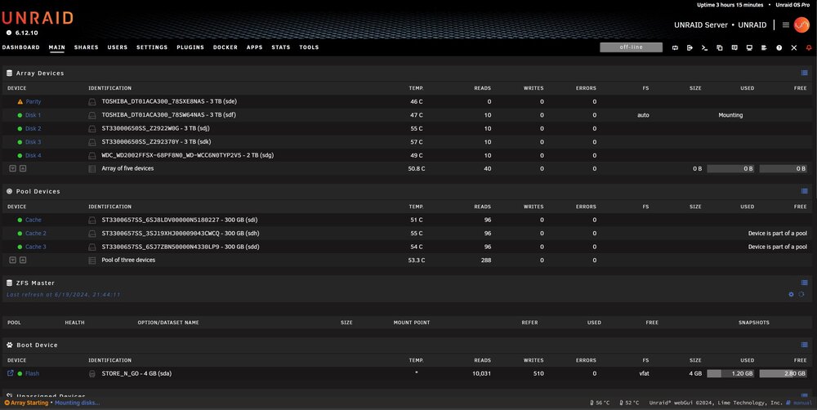This screenshot has height=410, width=817.
Task: Click the Mounting text in Disk 1 row
Action: point(730,115)
